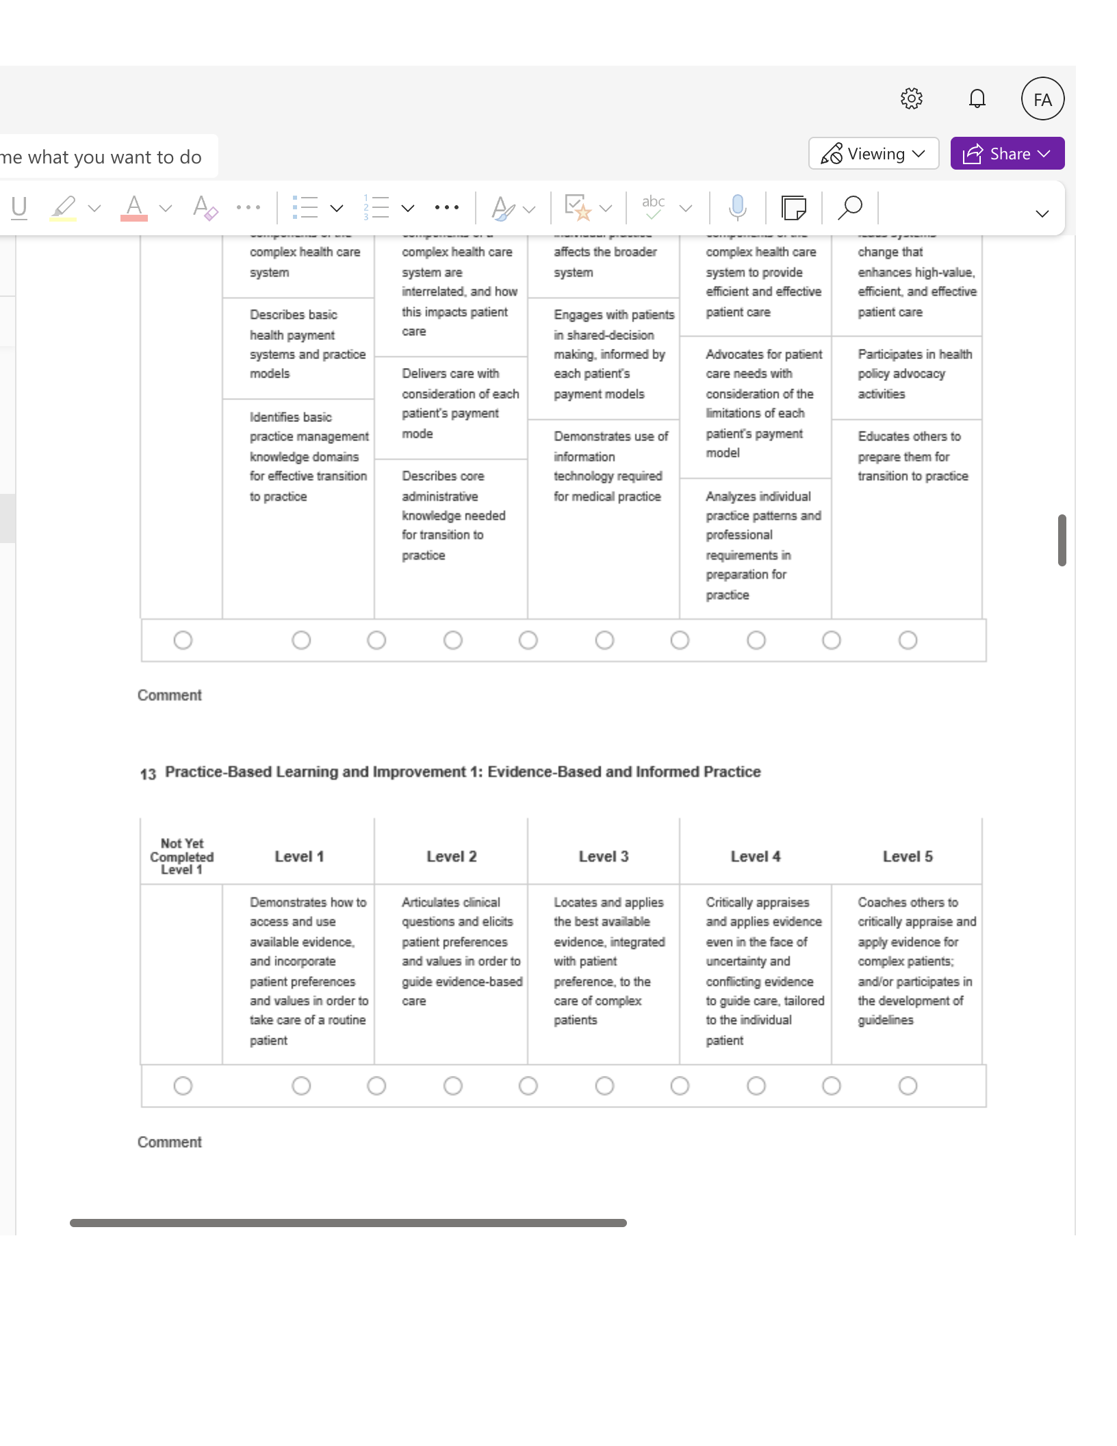Apply the yellow highlighter tool

point(63,207)
